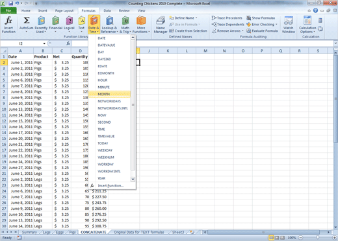Screen dimensions: 338x241
Task: Click the Date & Time function button
Action: coord(94,25)
